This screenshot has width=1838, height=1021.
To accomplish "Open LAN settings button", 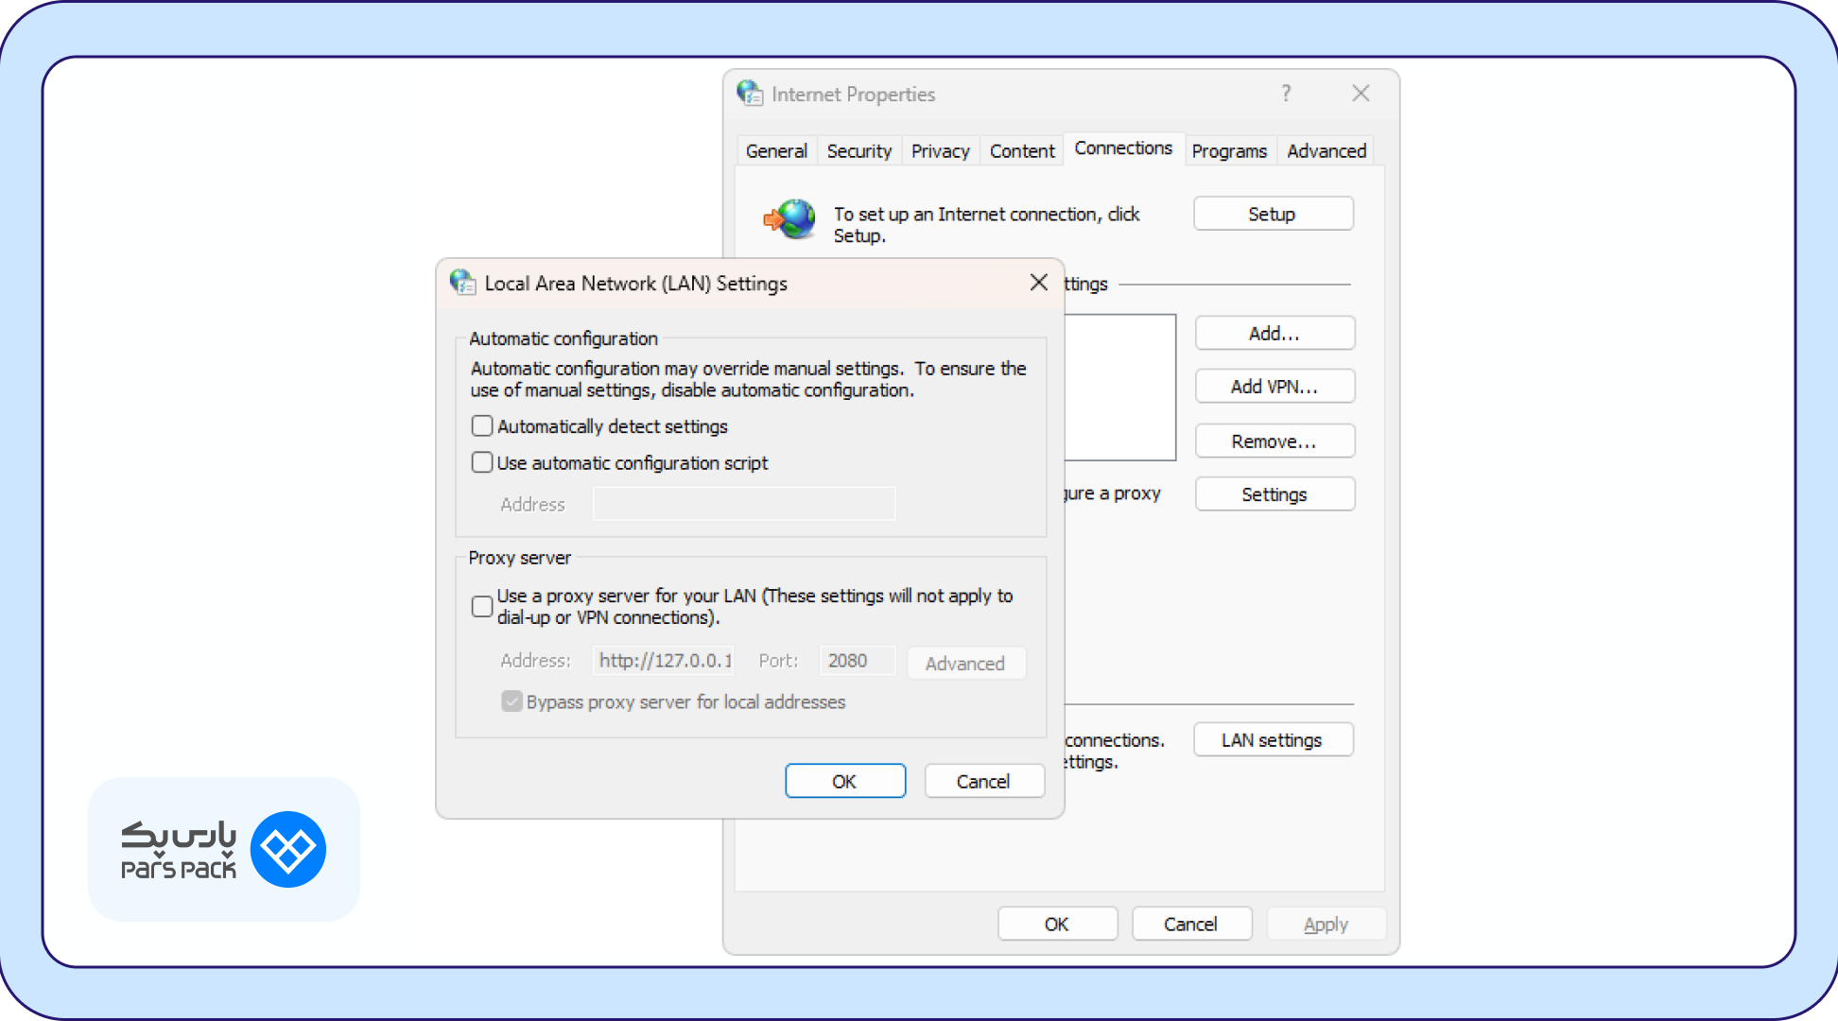I will pos(1273,740).
